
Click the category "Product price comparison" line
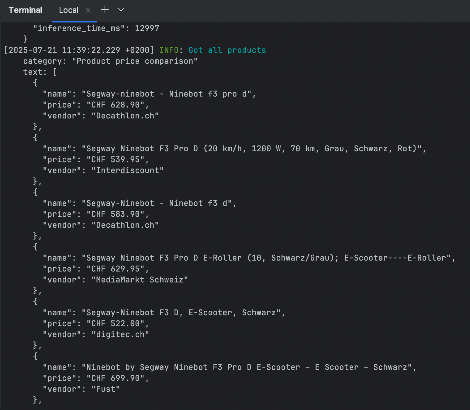pyautogui.click(x=111, y=61)
